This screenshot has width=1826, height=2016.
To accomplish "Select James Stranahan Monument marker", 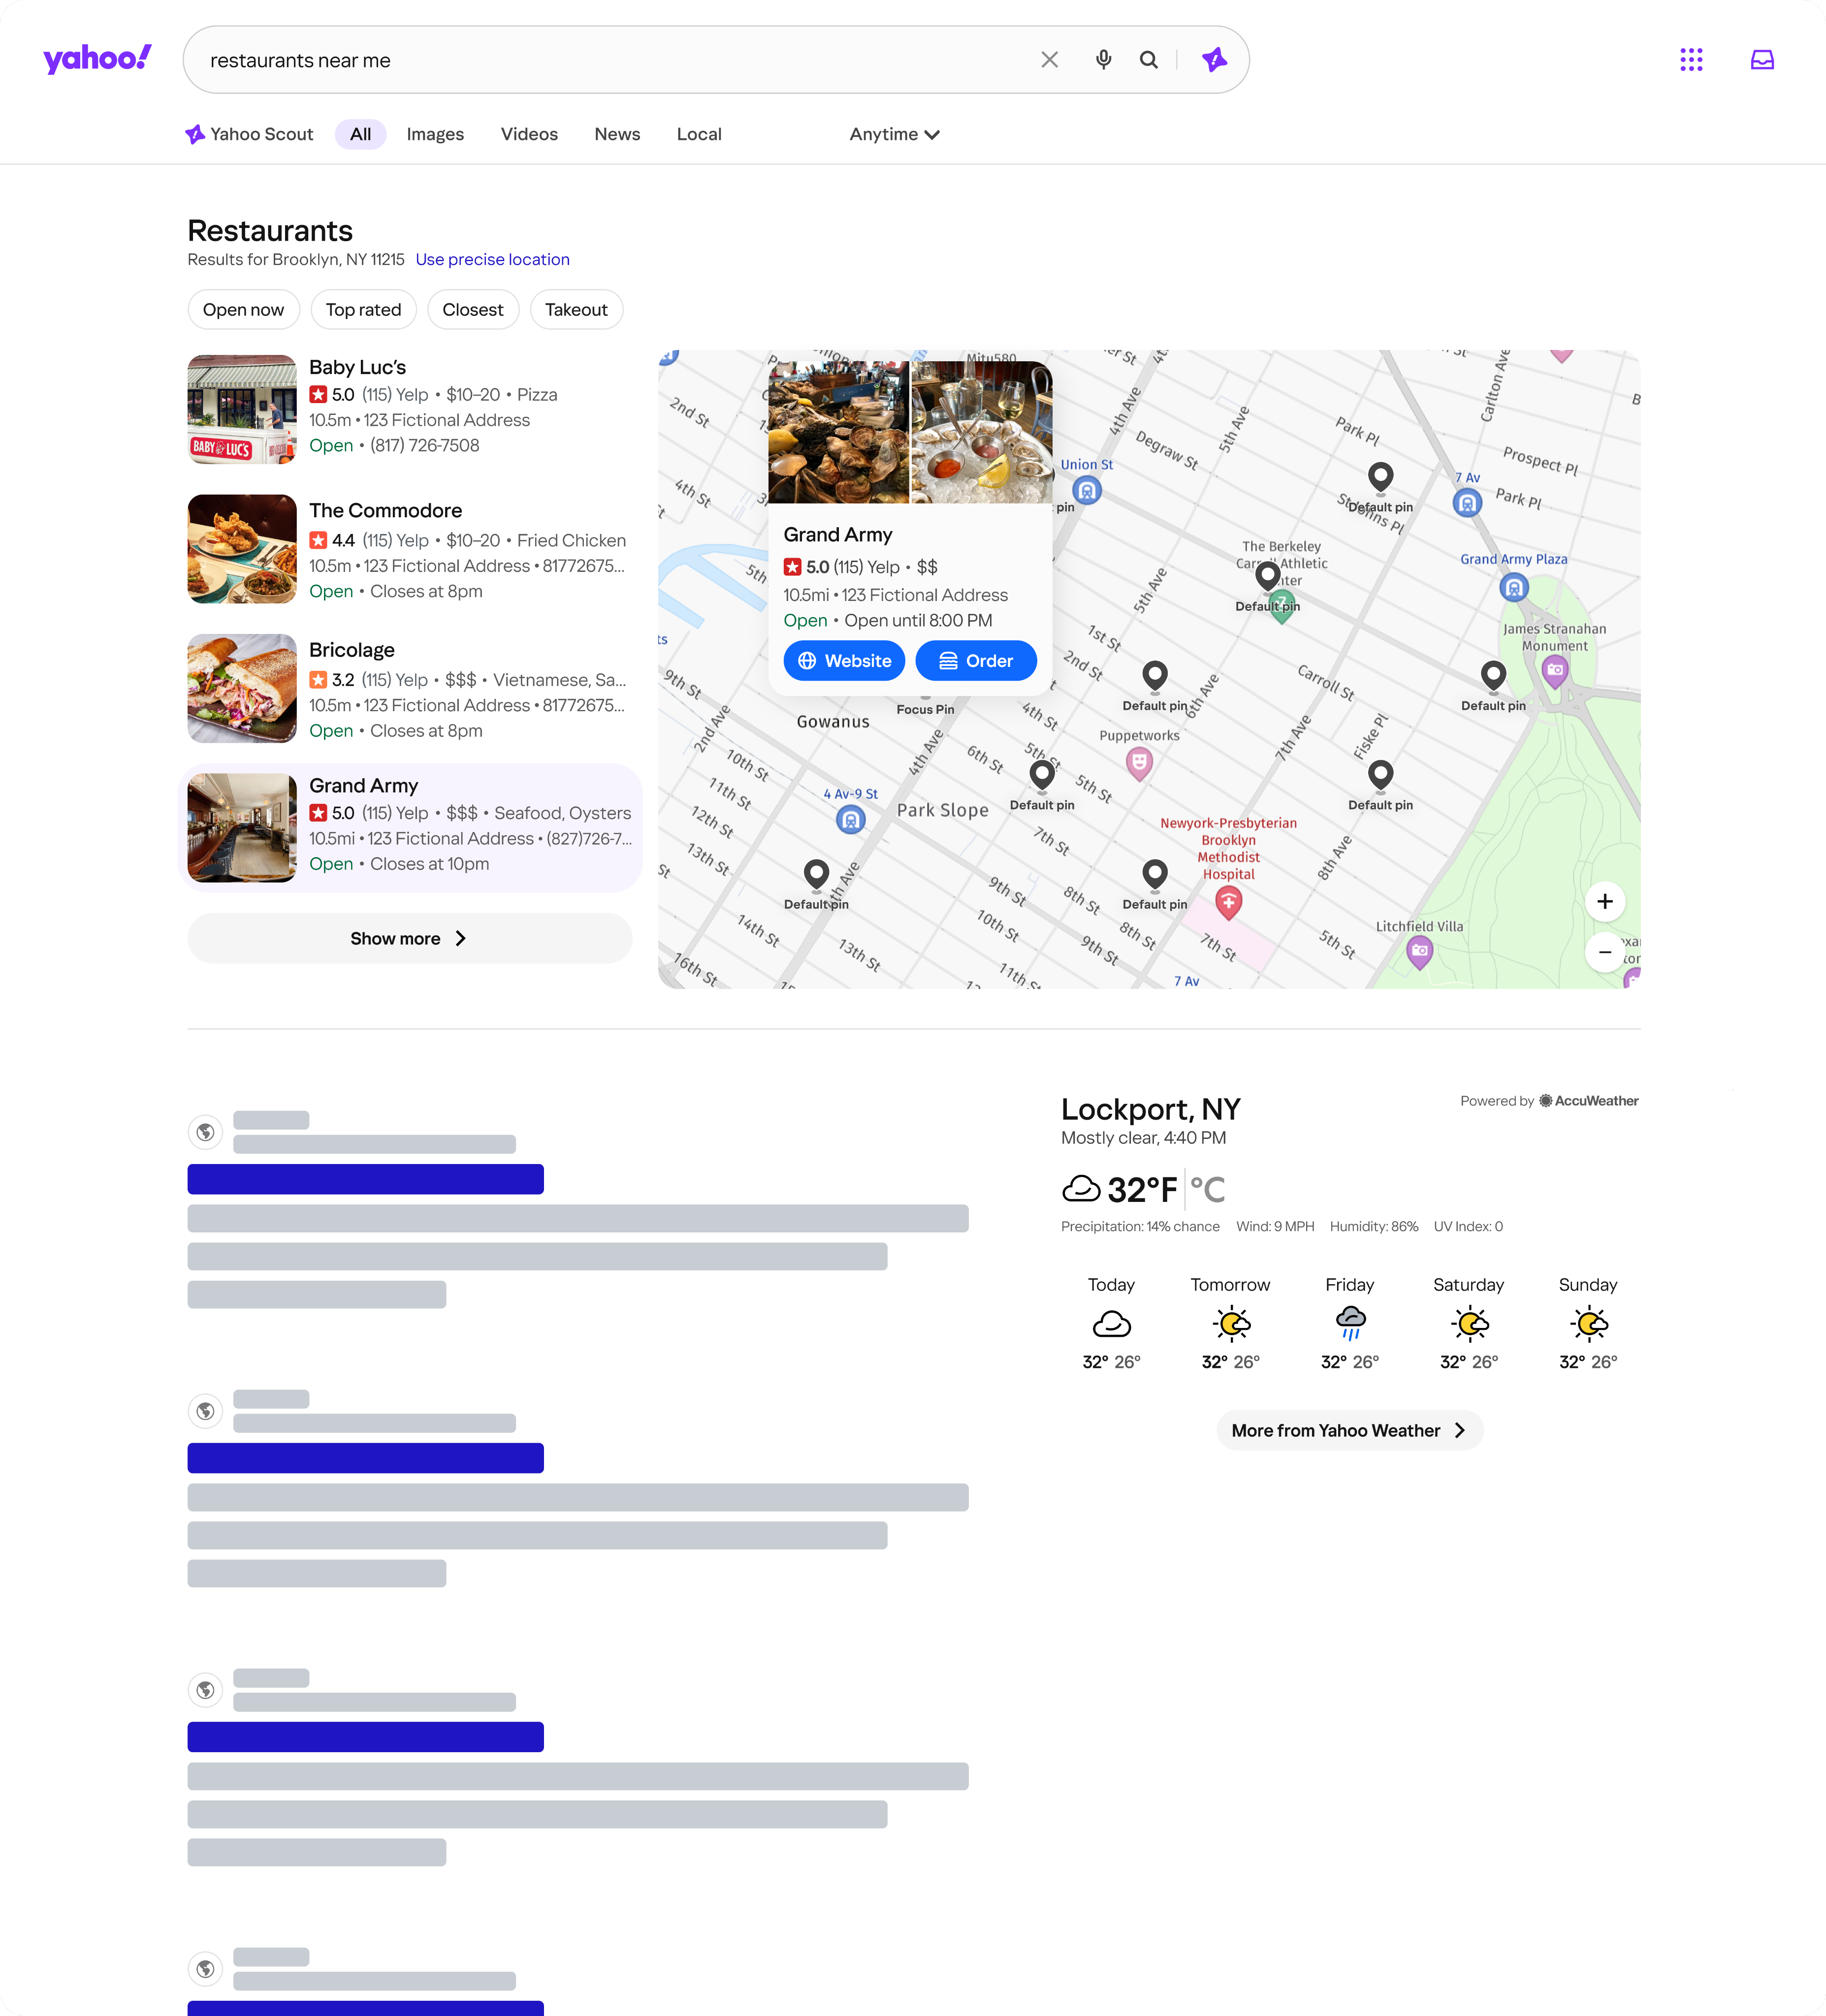I will [x=1554, y=671].
